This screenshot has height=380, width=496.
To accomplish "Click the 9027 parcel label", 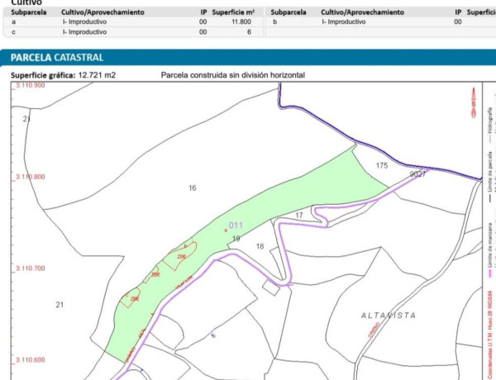I will pos(418,174).
